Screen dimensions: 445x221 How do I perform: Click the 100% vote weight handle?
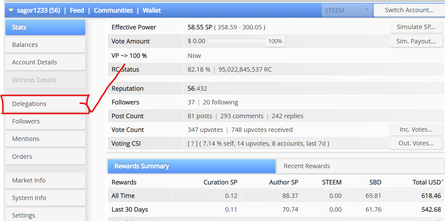click(x=275, y=41)
